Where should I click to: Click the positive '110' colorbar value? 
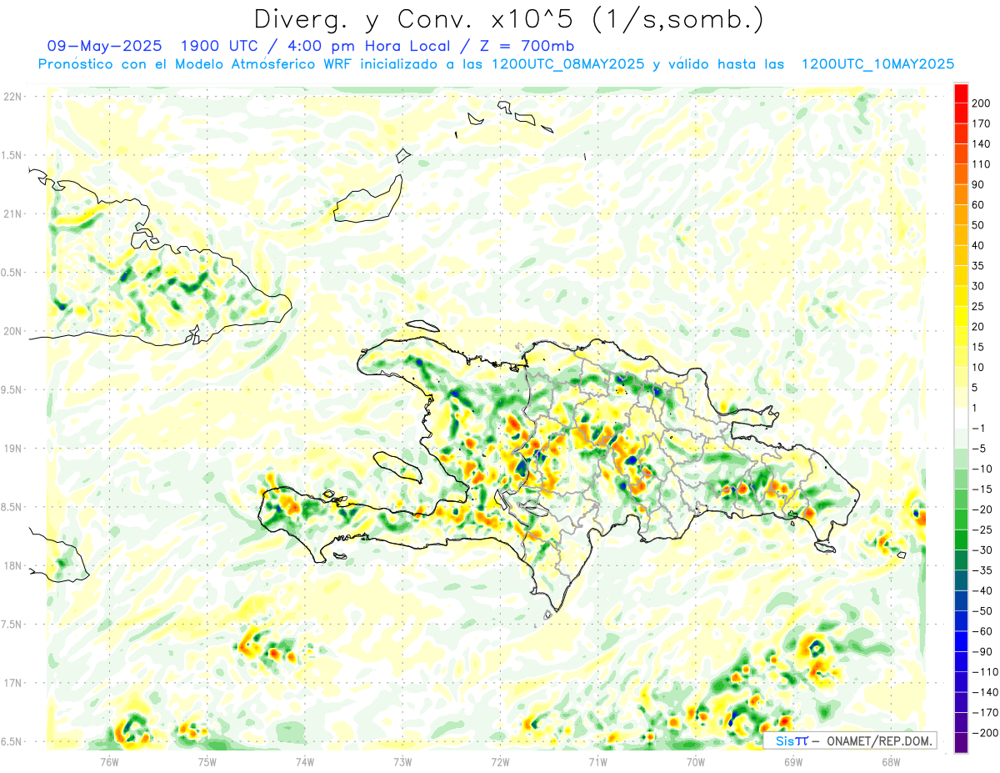point(982,164)
